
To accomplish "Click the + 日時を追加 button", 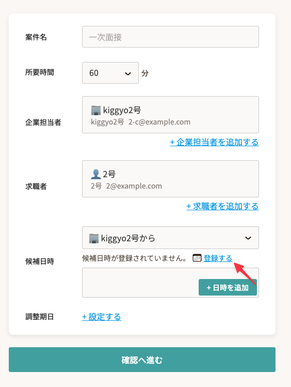I will point(228,287).
